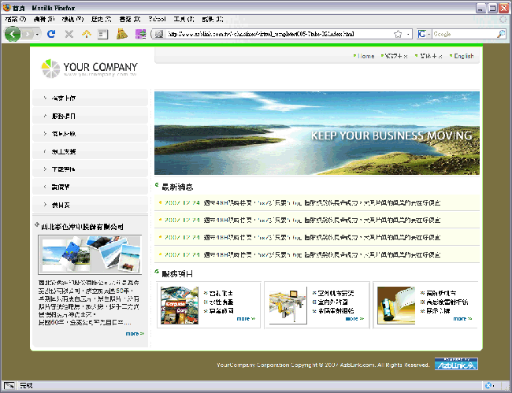This screenshot has width=512, height=393.
Task: Reload the current page
Action: (51, 34)
